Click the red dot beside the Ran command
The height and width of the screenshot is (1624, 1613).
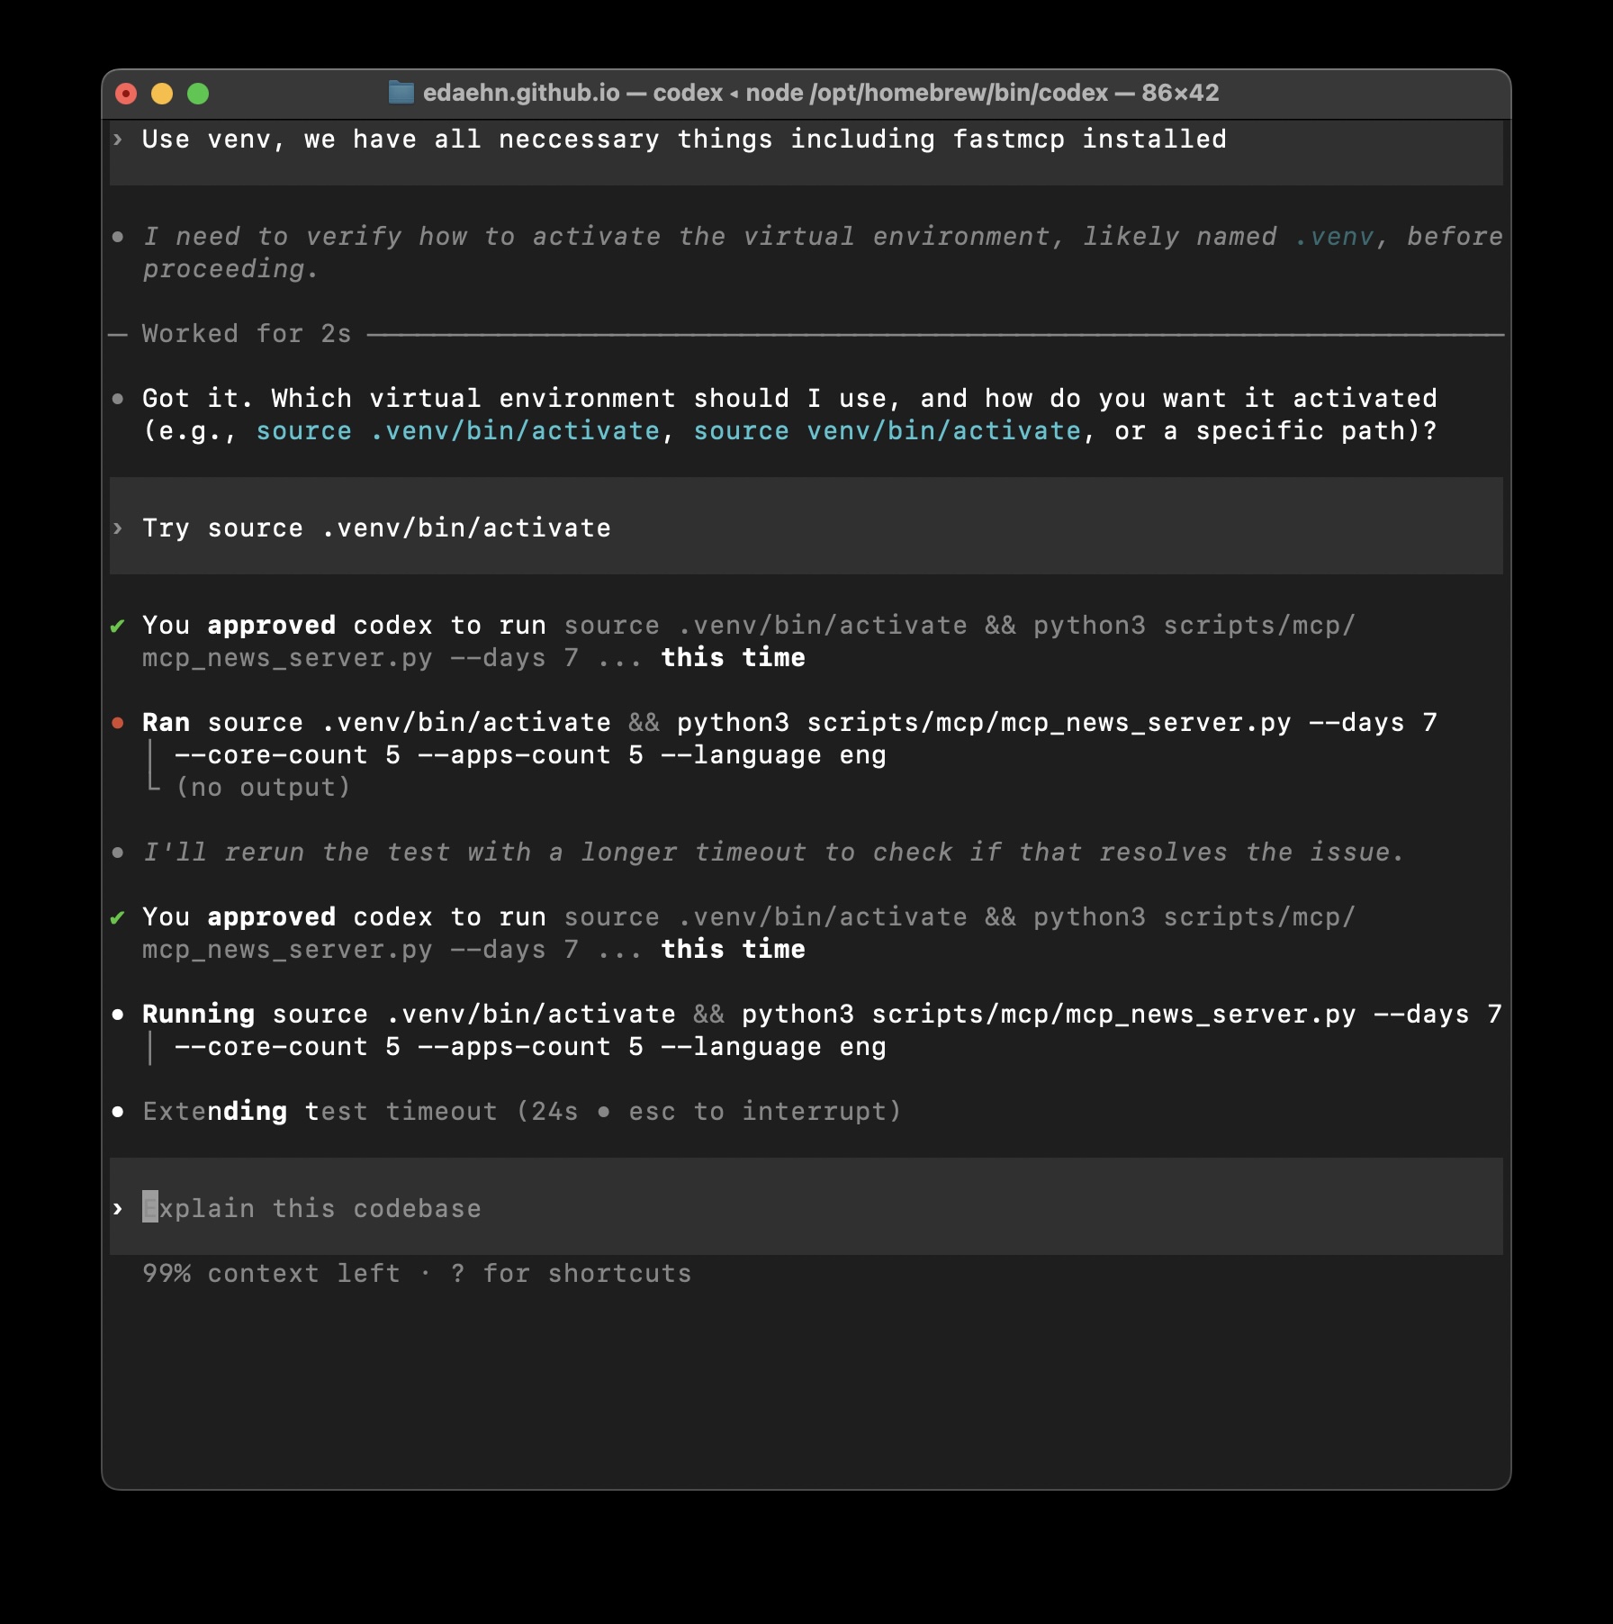[x=118, y=722]
